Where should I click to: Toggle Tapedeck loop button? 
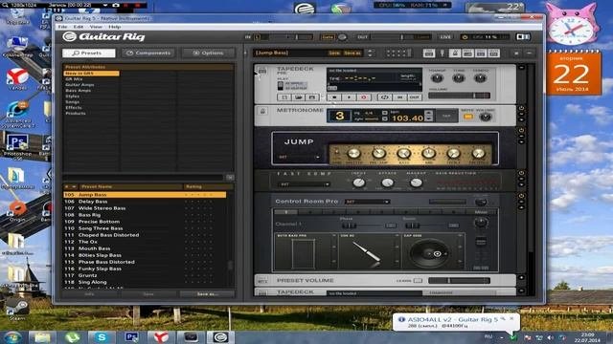(384, 97)
